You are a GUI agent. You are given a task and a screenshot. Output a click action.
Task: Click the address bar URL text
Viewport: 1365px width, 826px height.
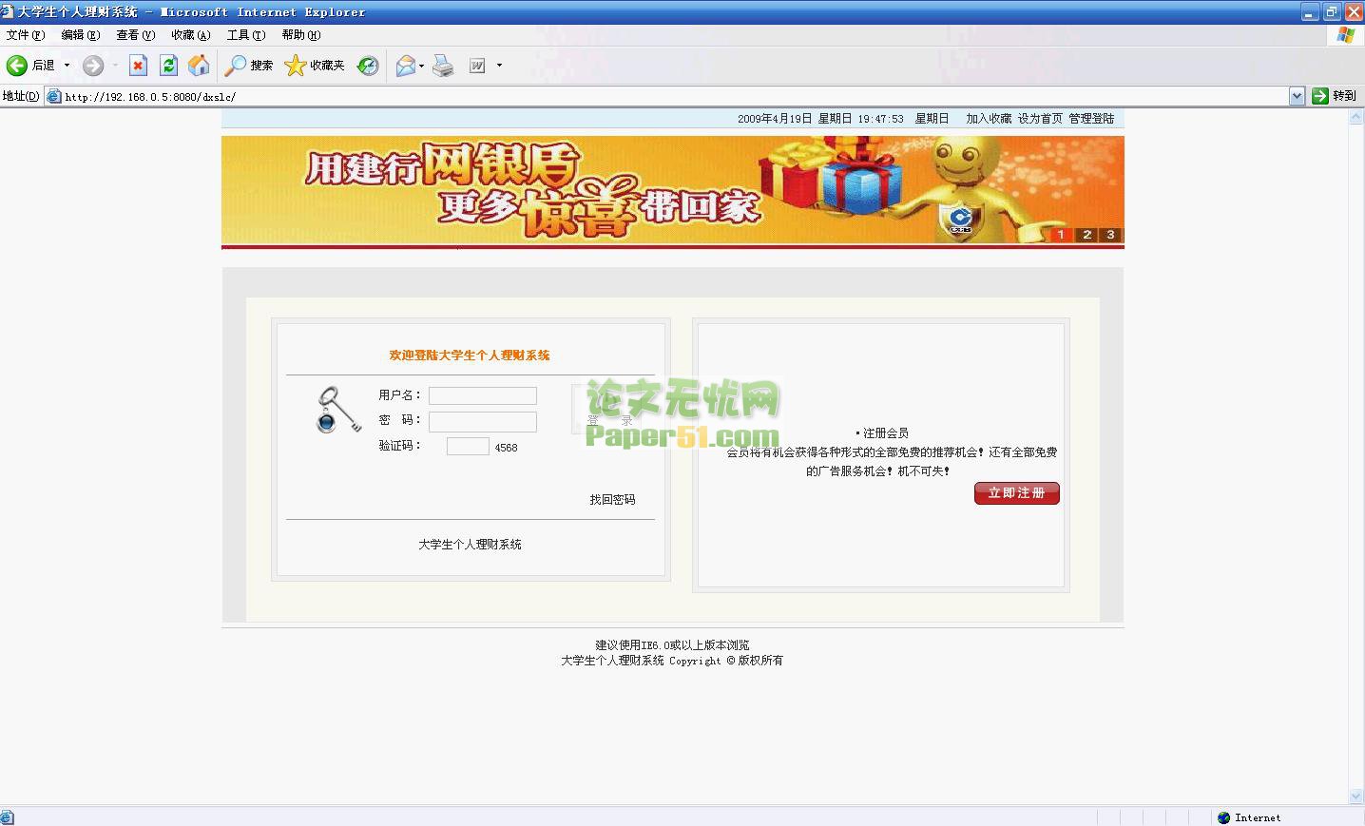[x=150, y=97]
